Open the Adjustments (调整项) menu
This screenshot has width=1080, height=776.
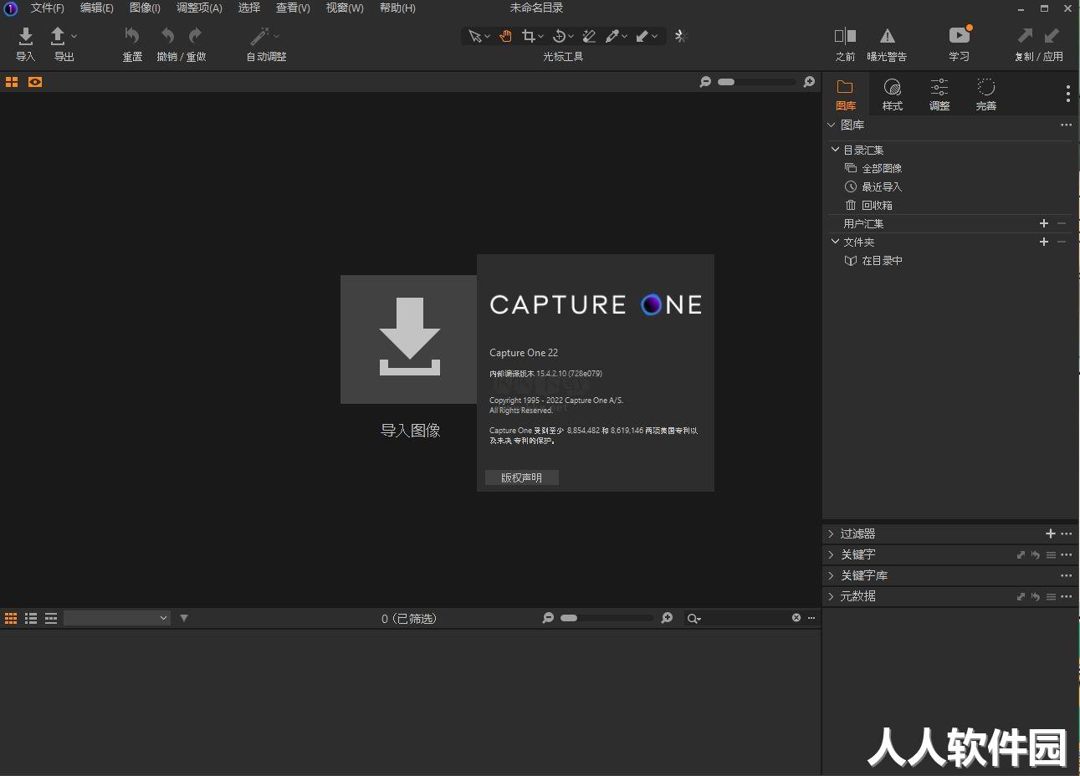click(199, 8)
